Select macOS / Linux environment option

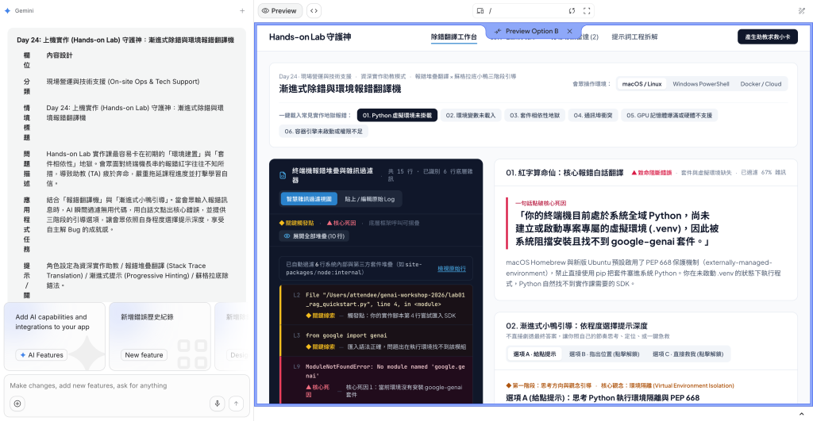(642, 84)
